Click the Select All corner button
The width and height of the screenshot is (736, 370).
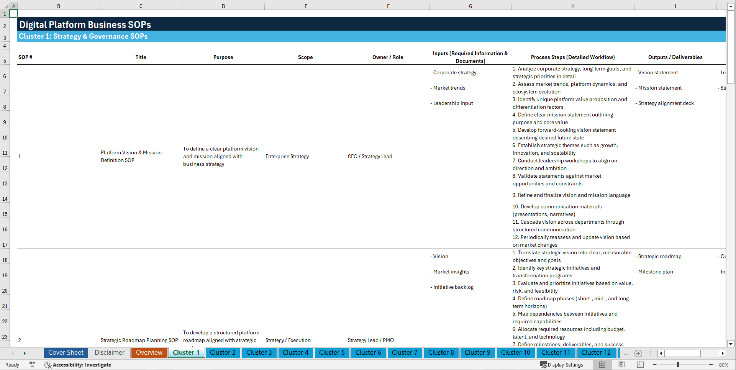point(5,6)
